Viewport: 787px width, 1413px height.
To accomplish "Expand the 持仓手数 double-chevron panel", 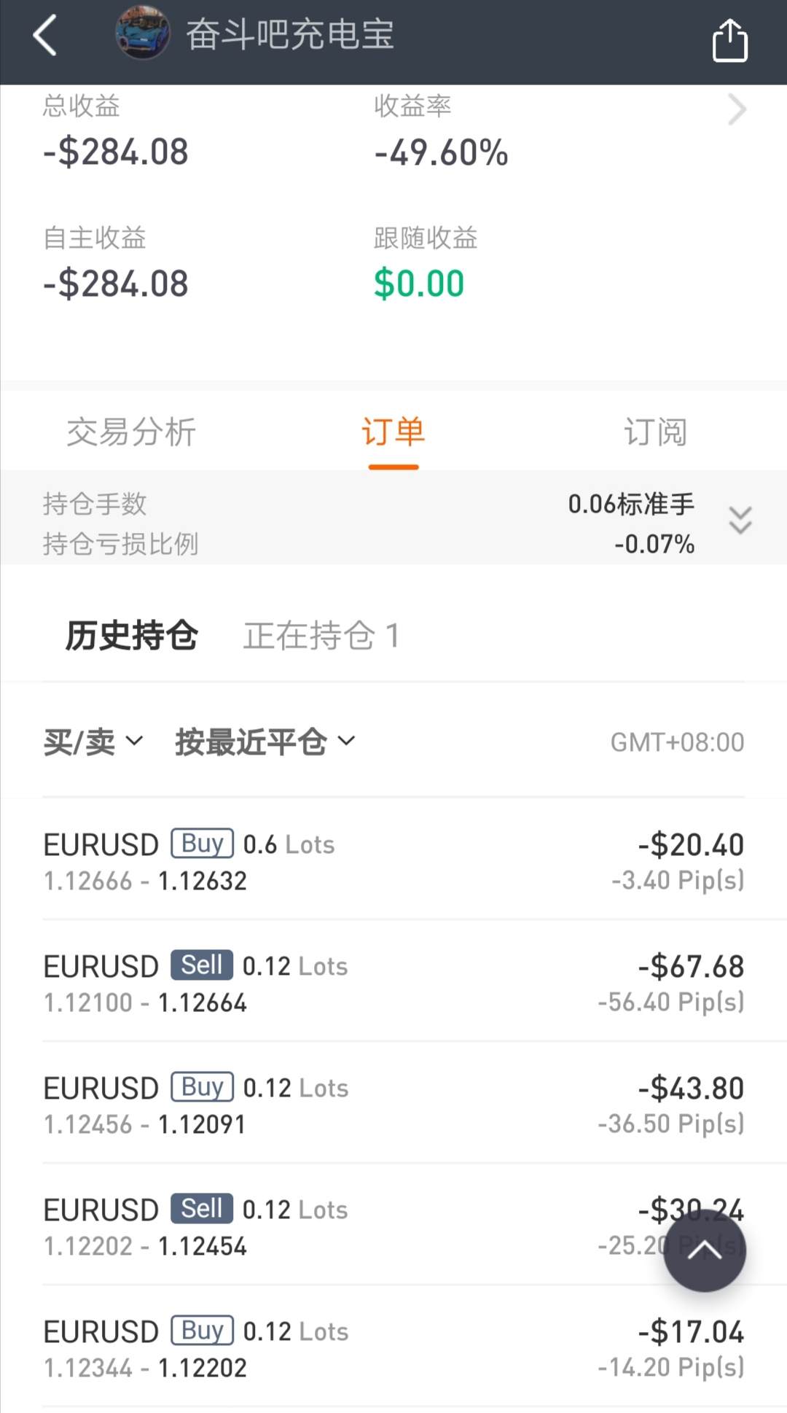I will point(740,521).
